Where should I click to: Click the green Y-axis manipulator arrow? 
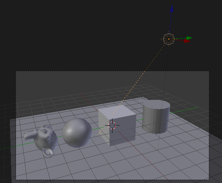pyautogui.click(x=189, y=38)
